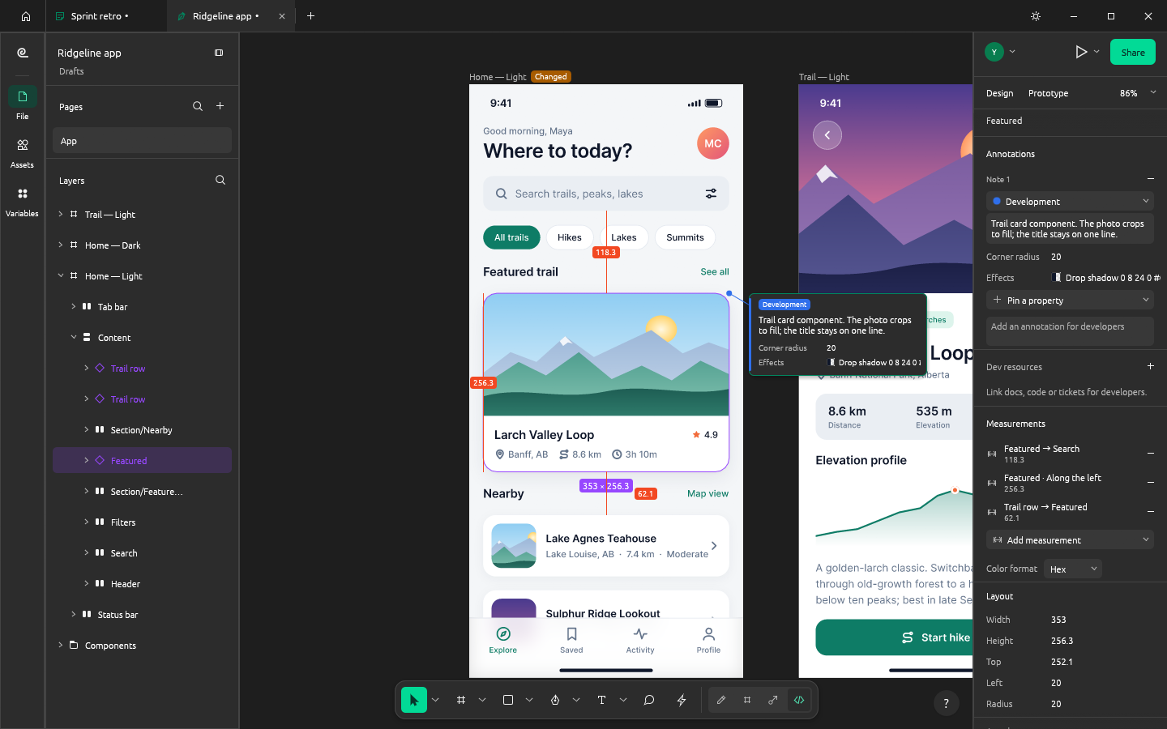The width and height of the screenshot is (1167, 729).
Task: Open the Actions lightning icon
Action: [x=682, y=700]
